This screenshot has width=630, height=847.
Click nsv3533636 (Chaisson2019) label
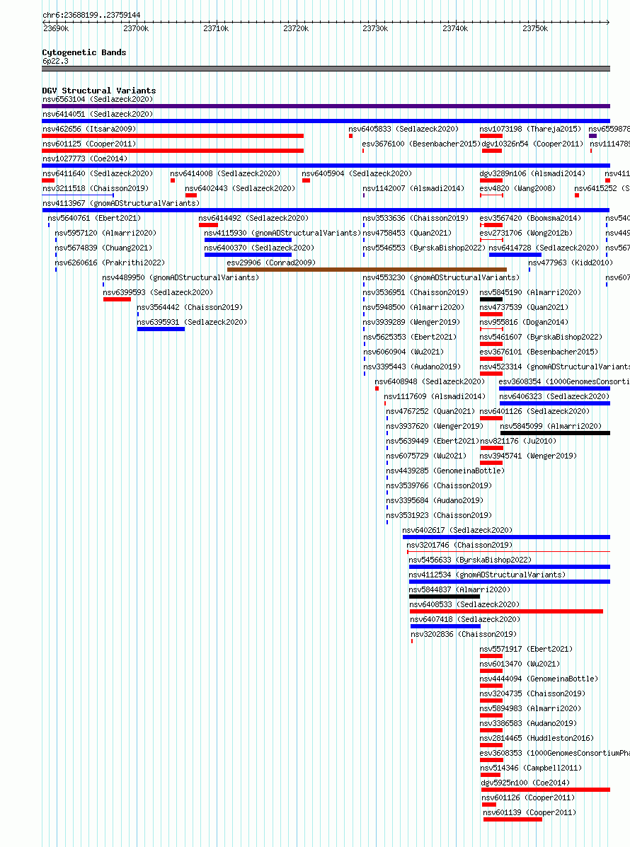tap(416, 218)
